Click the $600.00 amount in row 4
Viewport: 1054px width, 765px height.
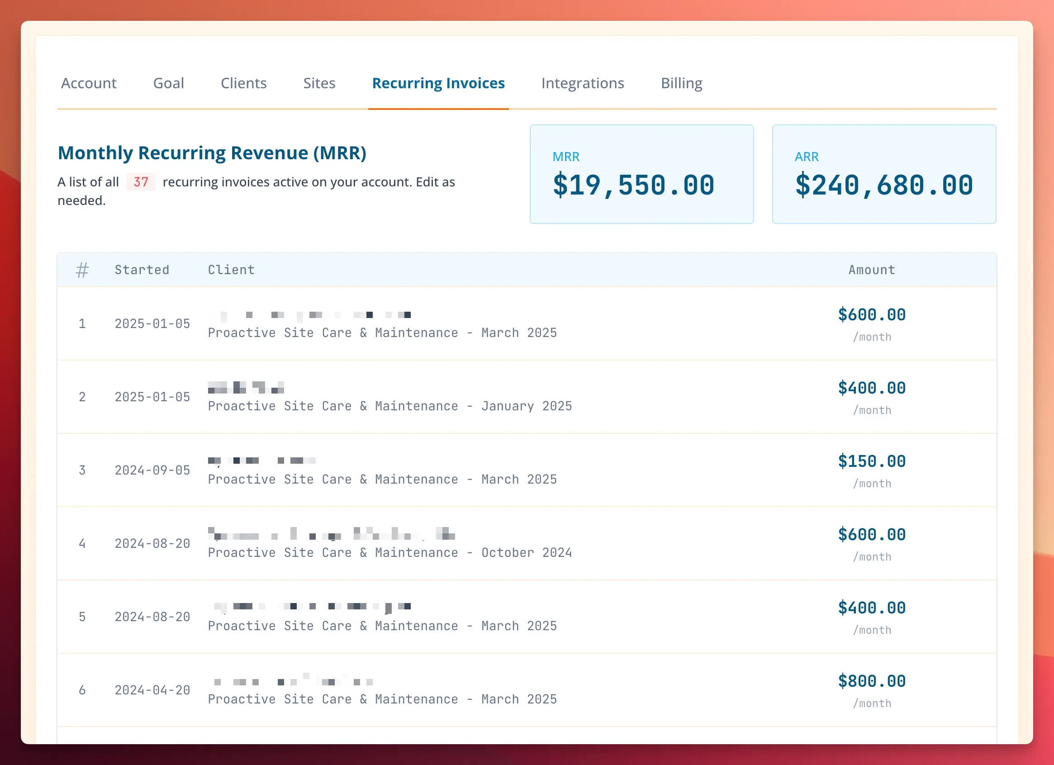click(x=871, y=534)
